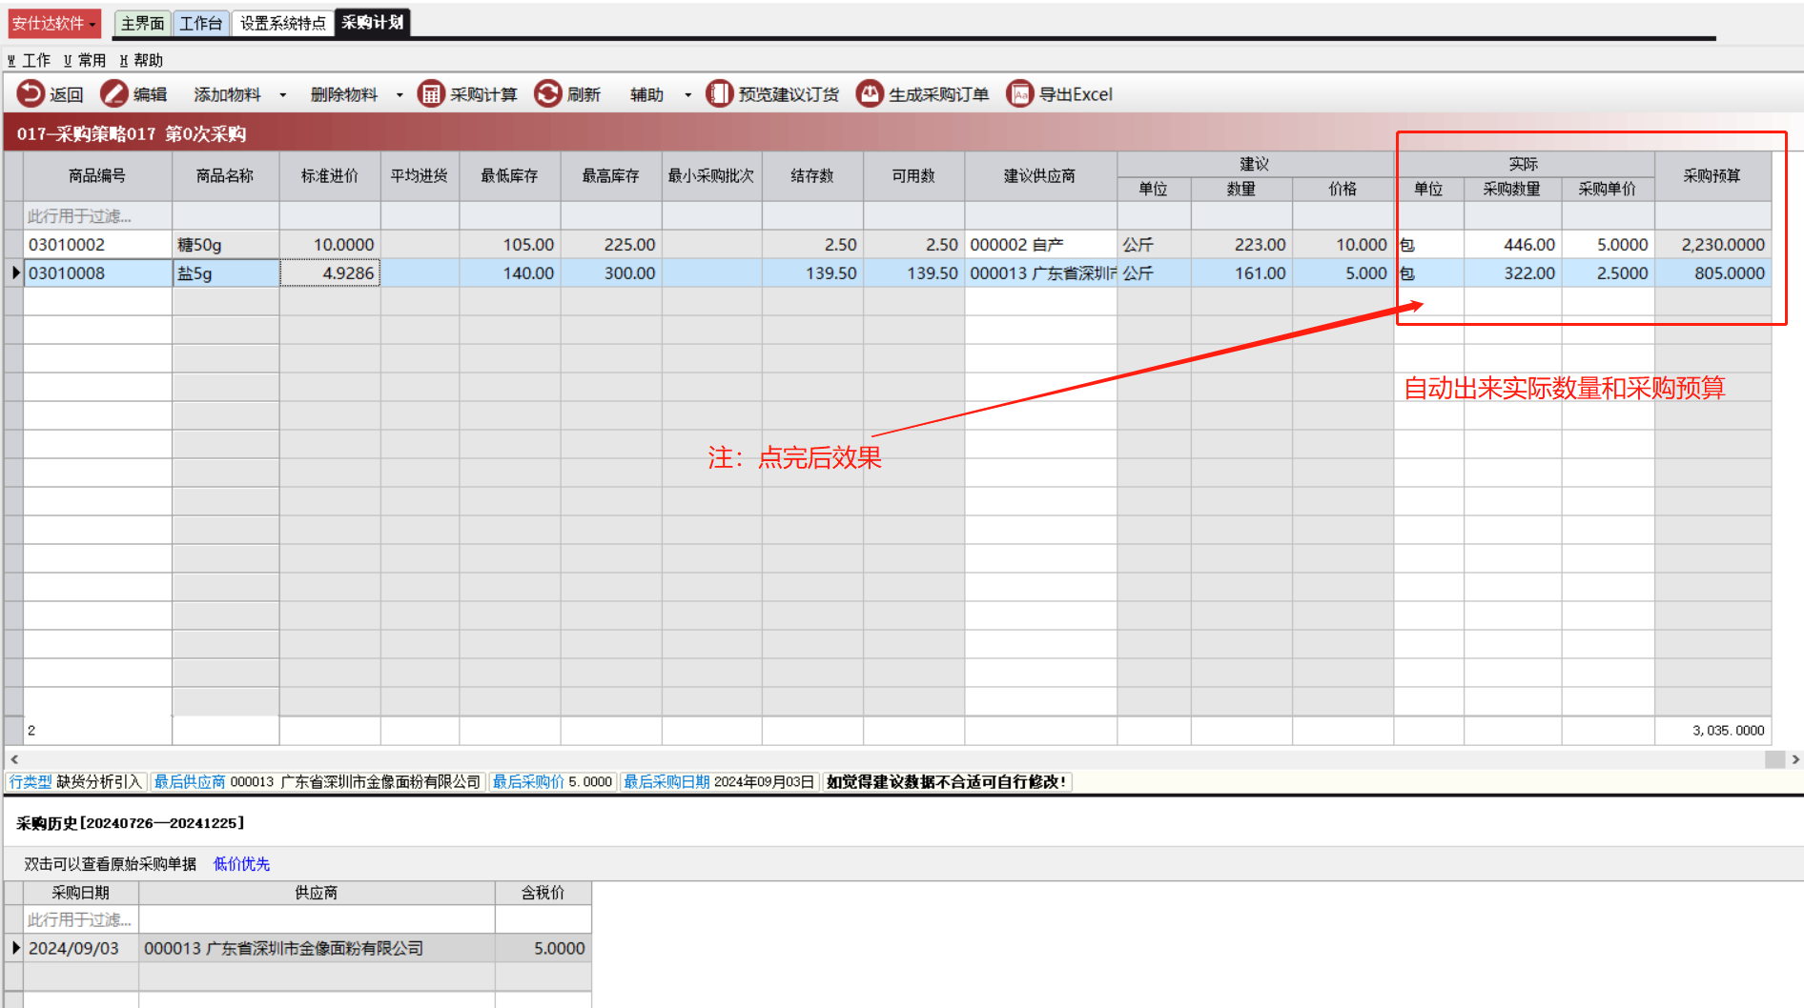Click the 最高库存 column header
Screen dimensions: 1804x1008
tap(611, 175)
